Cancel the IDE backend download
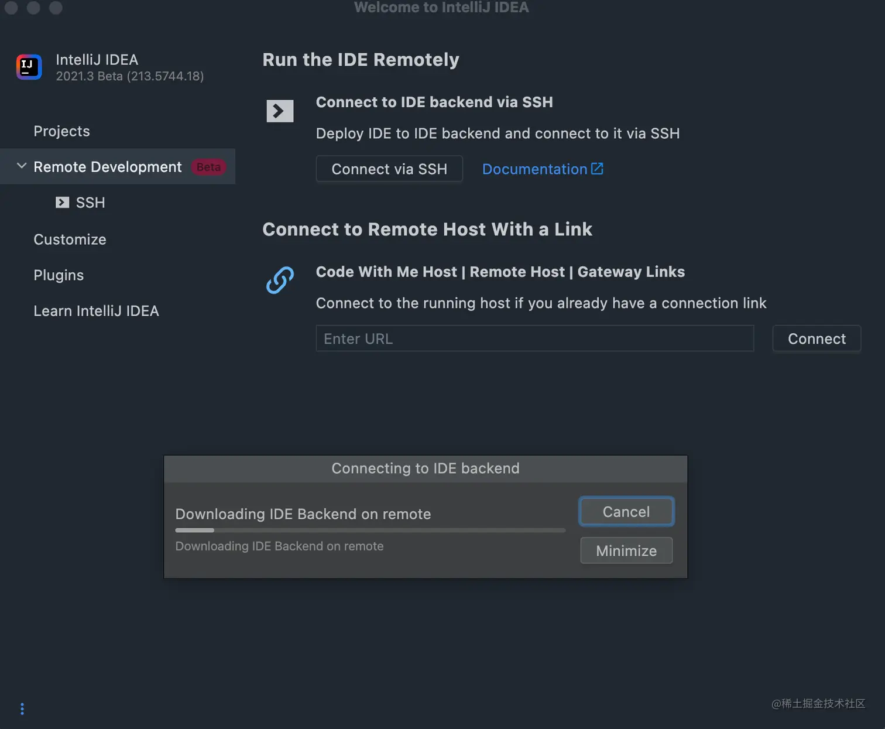 (626, 511)
